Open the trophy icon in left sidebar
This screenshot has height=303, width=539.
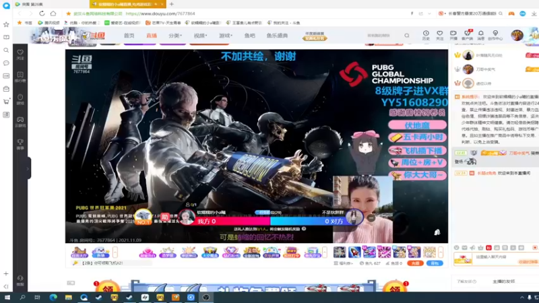click(x=20, y=144)
